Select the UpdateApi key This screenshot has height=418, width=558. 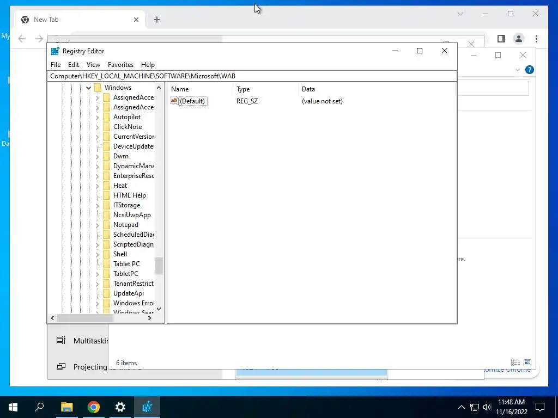point(129,293)
